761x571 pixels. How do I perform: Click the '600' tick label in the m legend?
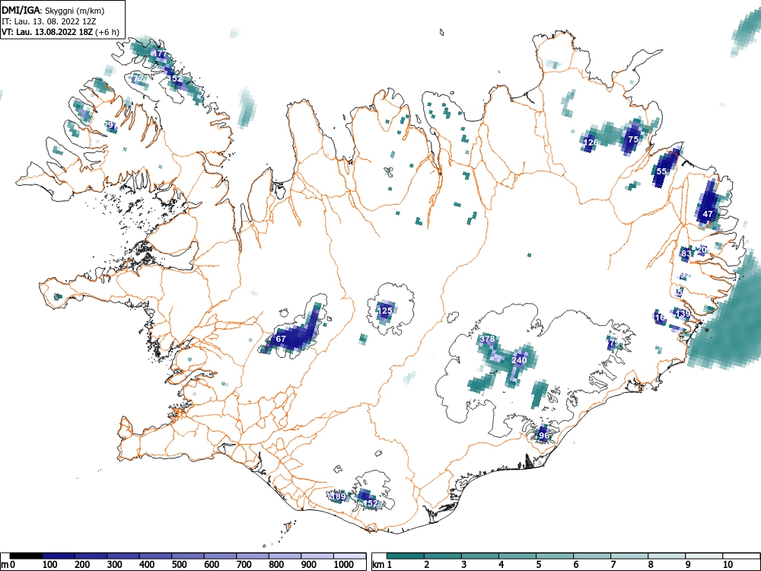coord(212,565)
